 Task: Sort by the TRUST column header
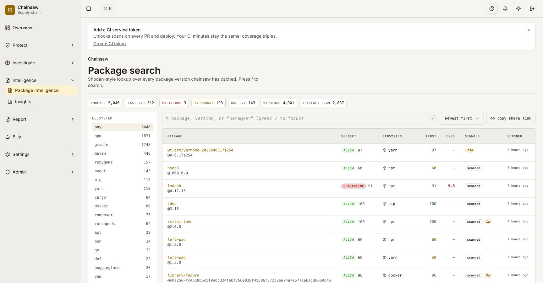(431, 136)
